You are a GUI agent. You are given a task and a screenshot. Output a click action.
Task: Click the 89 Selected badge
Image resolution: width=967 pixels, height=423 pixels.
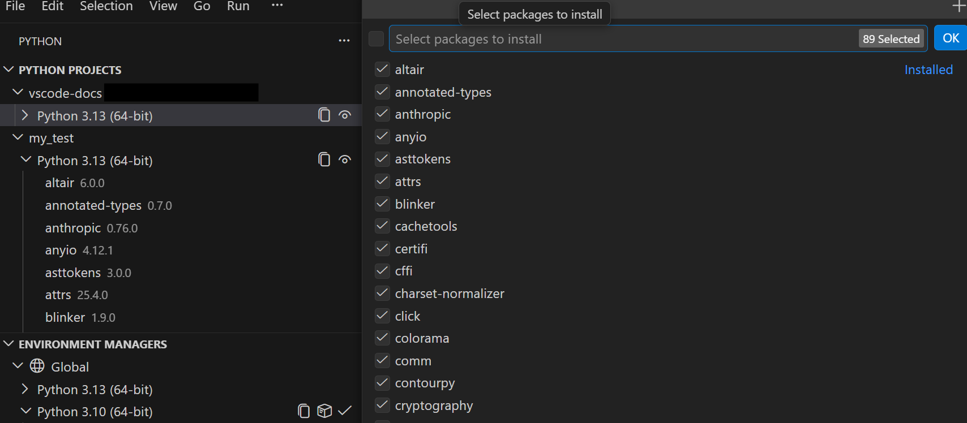891,39
